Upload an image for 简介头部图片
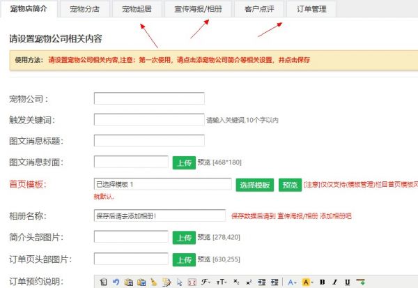Viewport: 418px width, 288px height. click(x=184, y=238)
